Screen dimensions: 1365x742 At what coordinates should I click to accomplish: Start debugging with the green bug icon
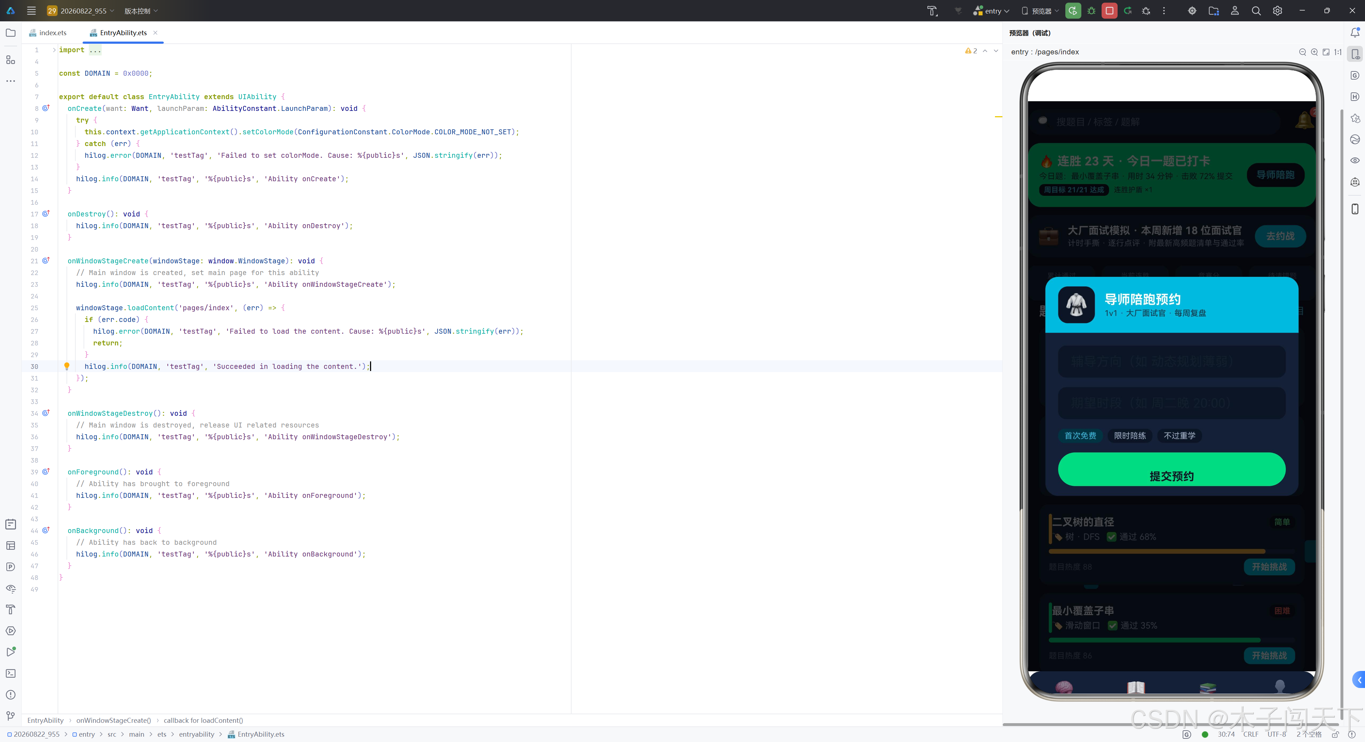pyautogui.click(x=1092, y=11)
